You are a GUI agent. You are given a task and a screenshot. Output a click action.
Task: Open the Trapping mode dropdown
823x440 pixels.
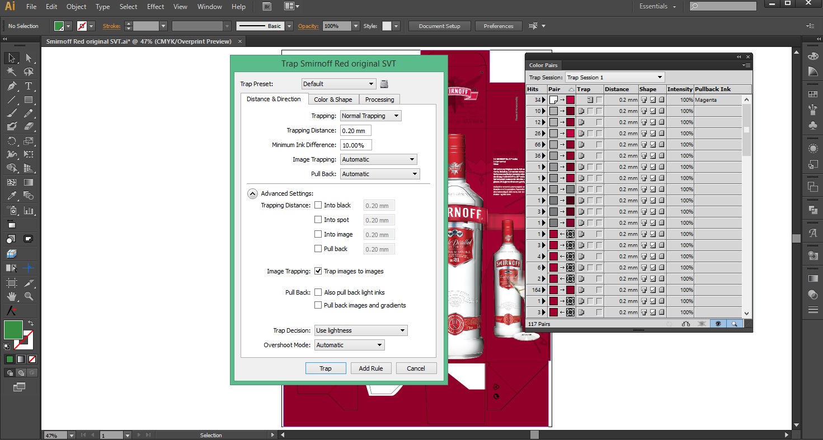371,116
